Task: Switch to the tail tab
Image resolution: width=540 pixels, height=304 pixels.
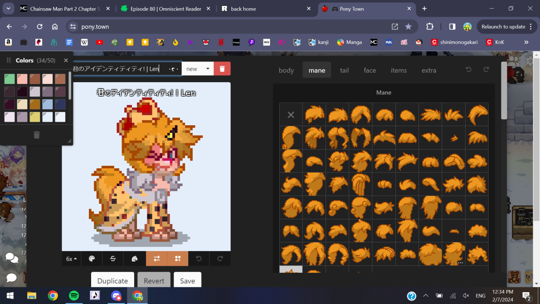Action: pyautogui.click(x=344, y=70)
